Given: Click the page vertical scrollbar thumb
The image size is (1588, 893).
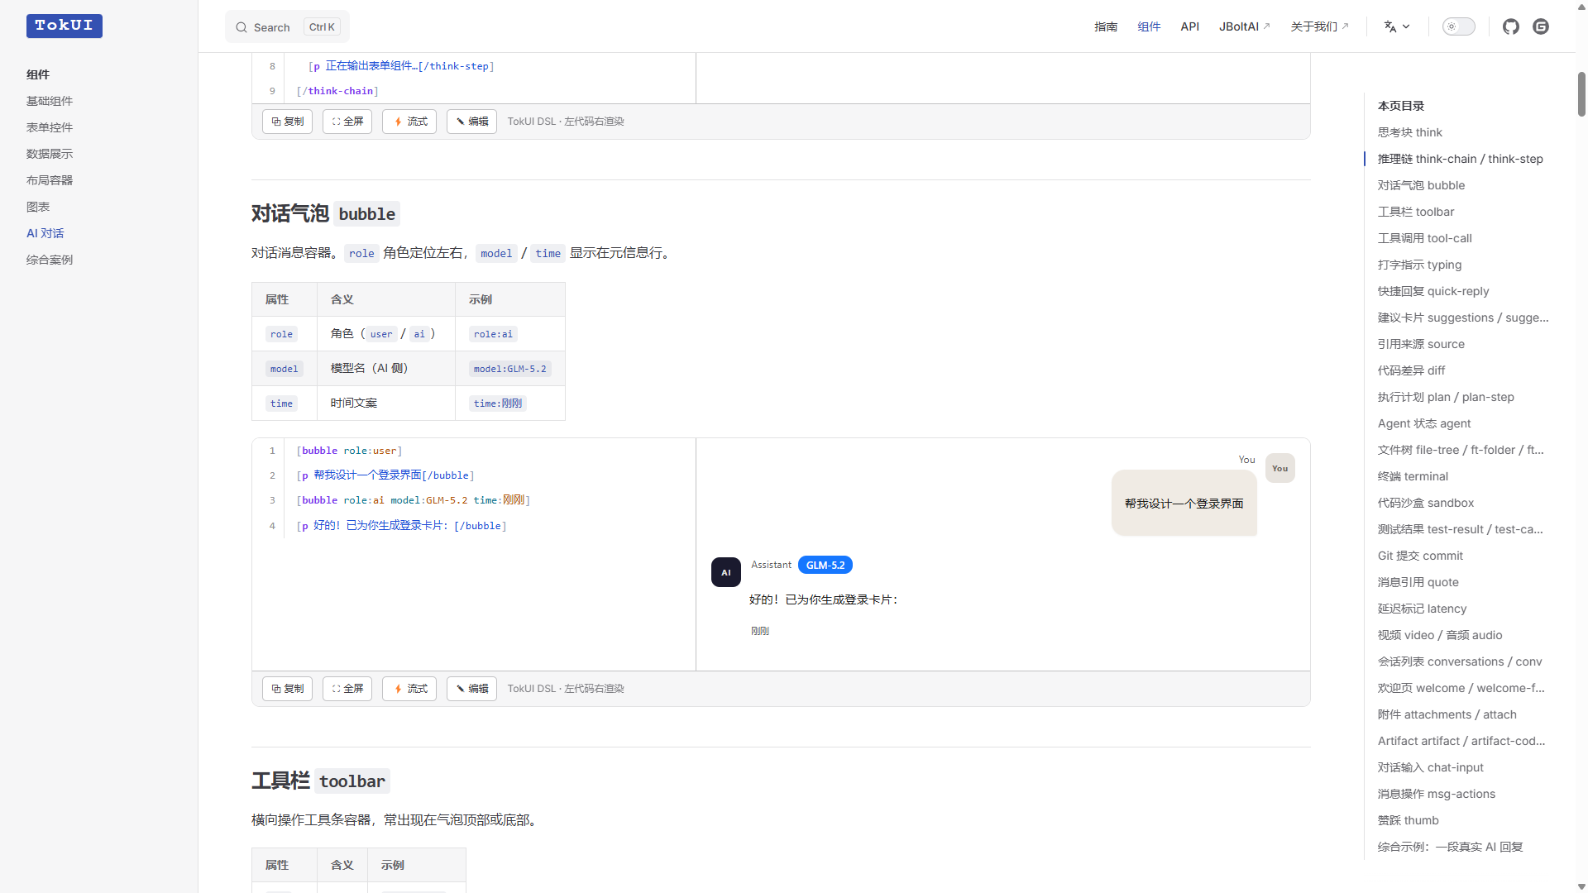Looking at the screenshot, I should (1581, 94).
